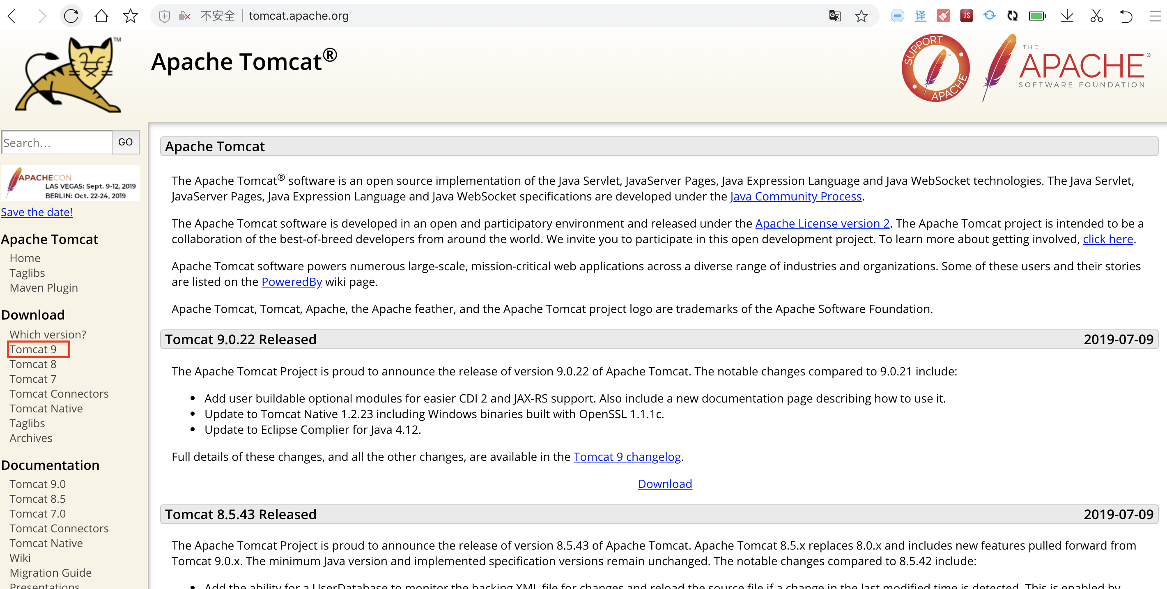Click the downloads arrow icon
The image size is (1167, 589).
click(1067, 16)
